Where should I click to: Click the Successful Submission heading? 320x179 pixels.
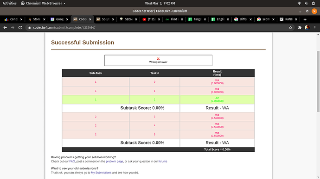tap(83, 43)
